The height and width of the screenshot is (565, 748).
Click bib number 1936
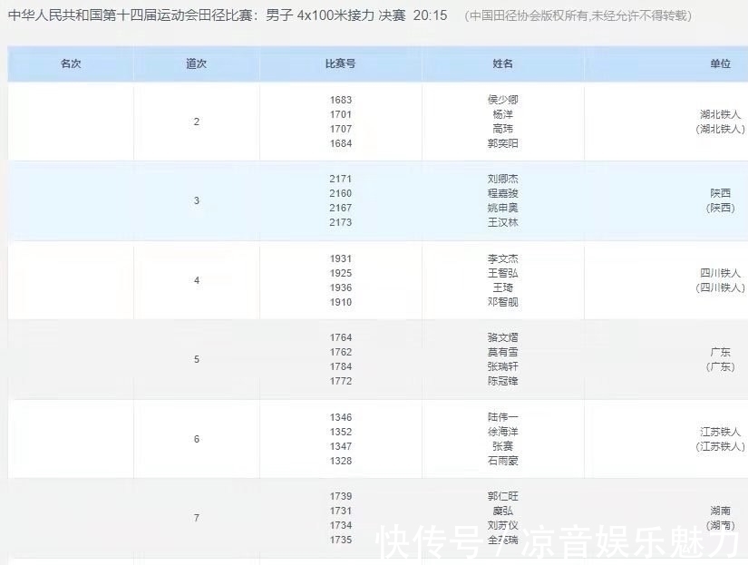pos(341,287)
